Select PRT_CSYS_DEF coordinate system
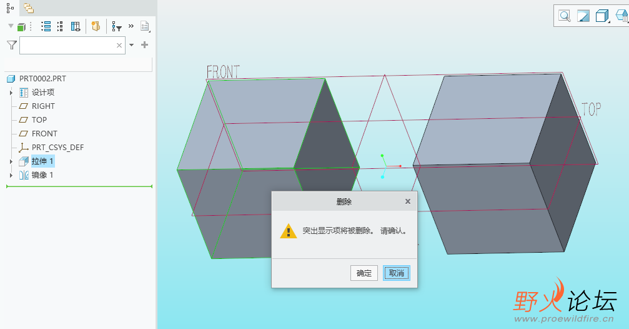The width and height of the screenshot is (629, 329). pos(57,148)
